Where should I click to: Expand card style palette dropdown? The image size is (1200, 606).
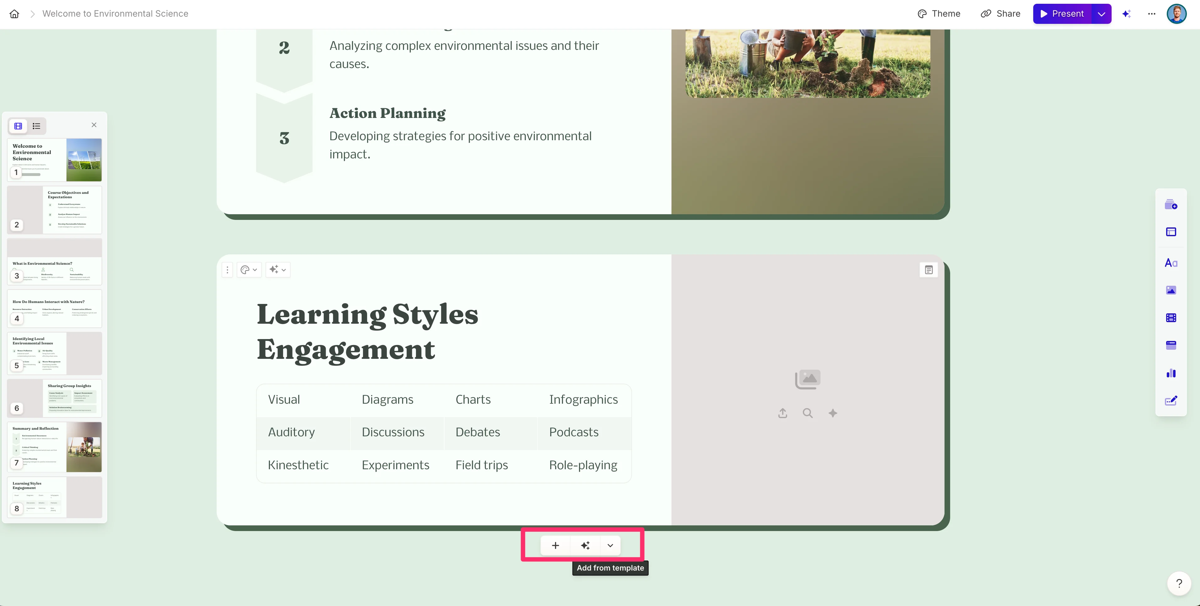tap(249, 269)
